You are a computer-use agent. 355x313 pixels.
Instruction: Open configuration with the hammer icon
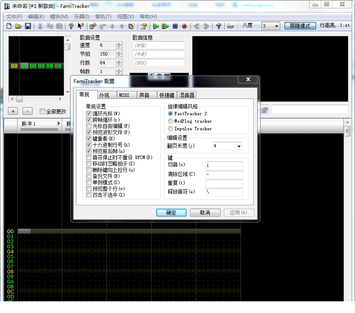(x=218, y=26)
